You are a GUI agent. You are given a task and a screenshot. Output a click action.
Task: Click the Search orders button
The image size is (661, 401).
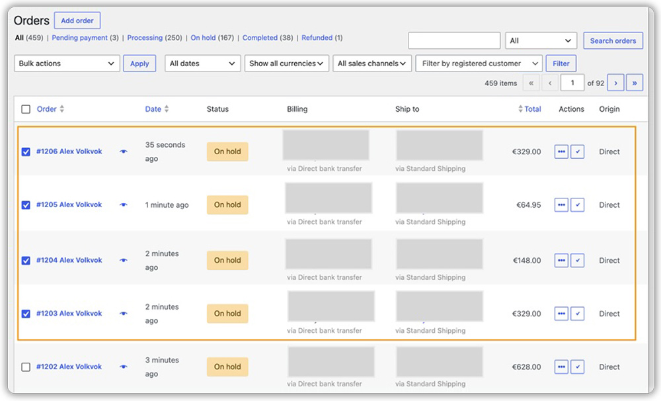(613, 40)
